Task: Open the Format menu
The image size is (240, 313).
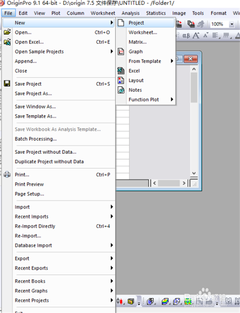Action: [218, 13]
